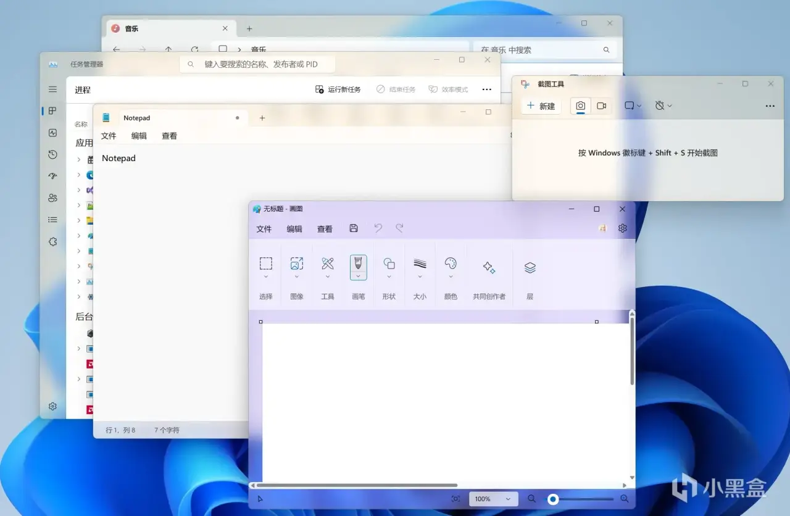Image resolution: width=790 pixels, height=516 pixels.
Task: Expand the chevron under Paint's 大小 icon
Action: point(420,277)
